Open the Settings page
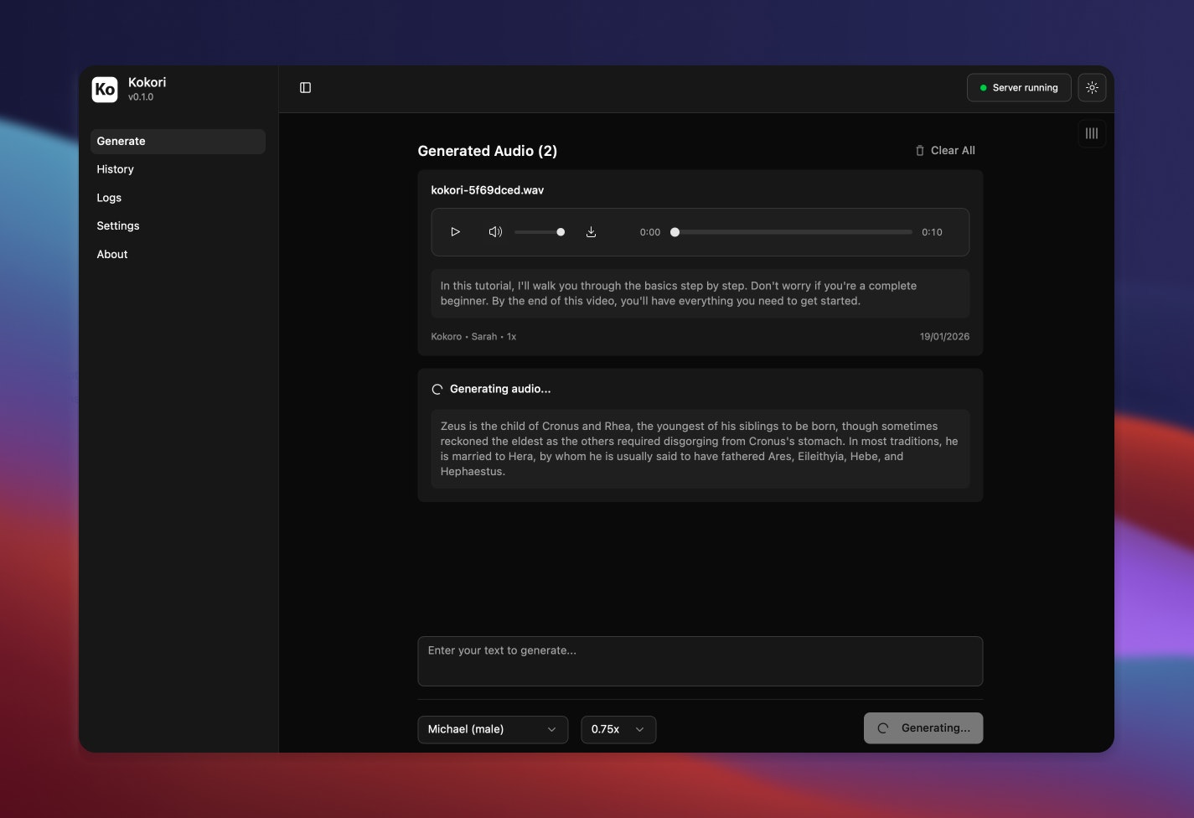The image size is (1194, 818). coord(178,226)
